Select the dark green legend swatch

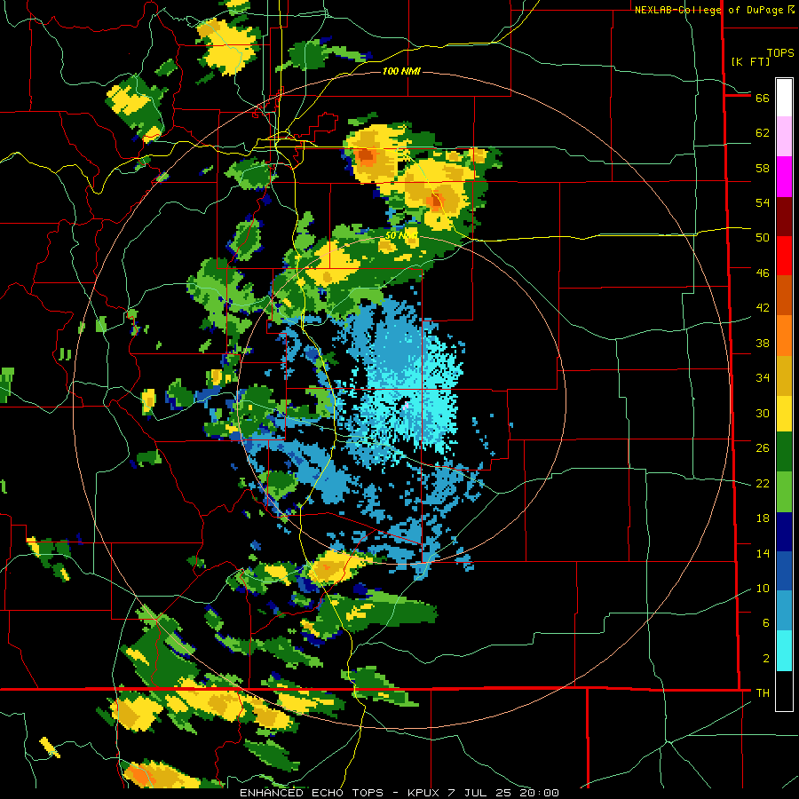point(784,452)
